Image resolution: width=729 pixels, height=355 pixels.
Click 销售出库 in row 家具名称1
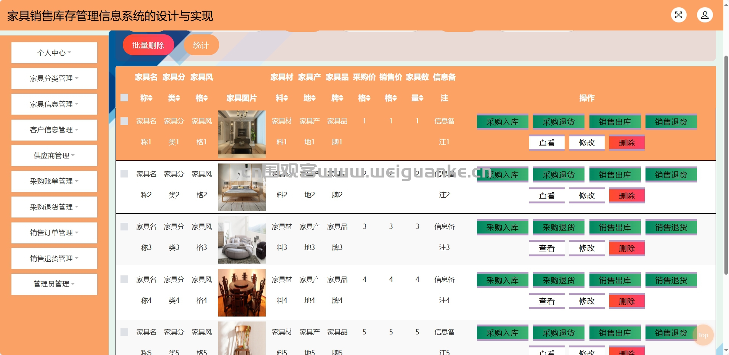point(615,122)
